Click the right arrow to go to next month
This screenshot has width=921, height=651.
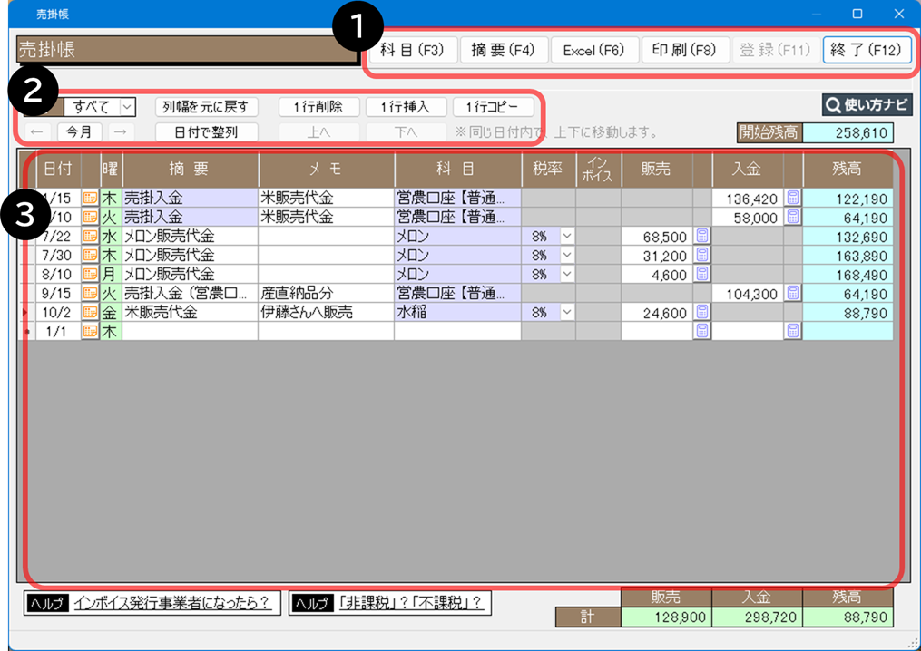click(120, 132)
